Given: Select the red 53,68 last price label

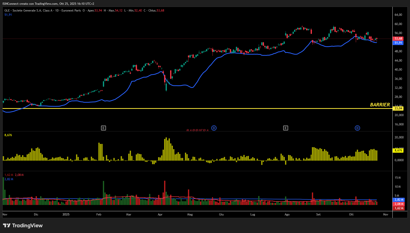Looking at the screenshot, I should tap(398, 39).
